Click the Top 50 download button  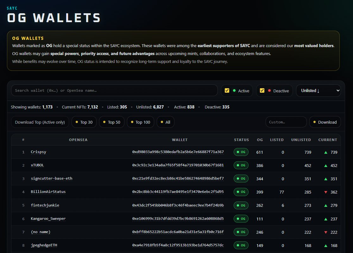point(112,122)
